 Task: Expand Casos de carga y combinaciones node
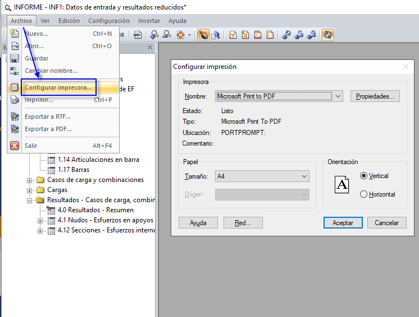pyautogui.click(x=29, y=180)
